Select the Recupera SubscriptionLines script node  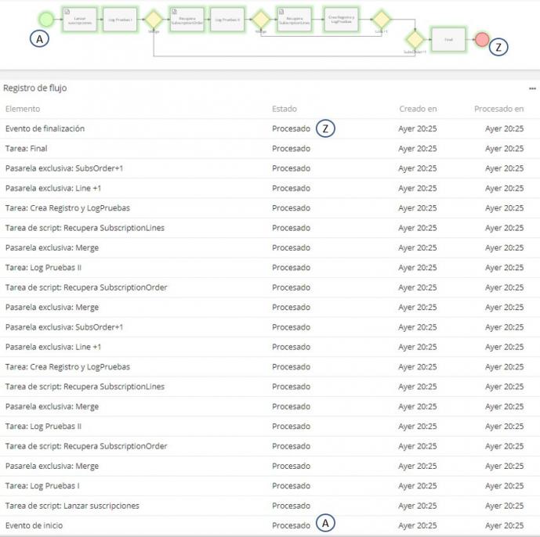294,20
